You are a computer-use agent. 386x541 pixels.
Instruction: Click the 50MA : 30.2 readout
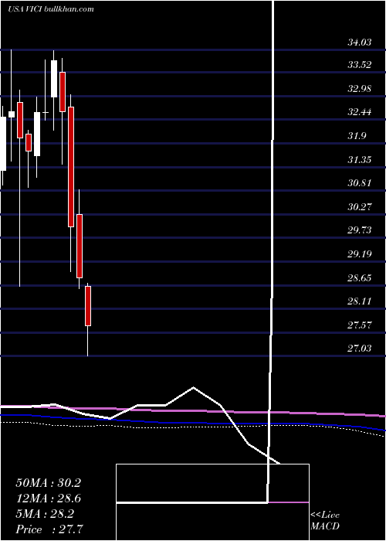click(48, 483)
